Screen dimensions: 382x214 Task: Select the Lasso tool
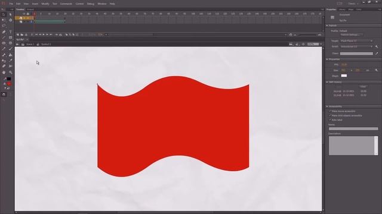pyautogui.click(x=4, y=26)
